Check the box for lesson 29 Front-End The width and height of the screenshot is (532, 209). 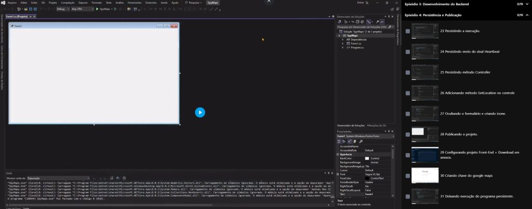tap(407, 155)
